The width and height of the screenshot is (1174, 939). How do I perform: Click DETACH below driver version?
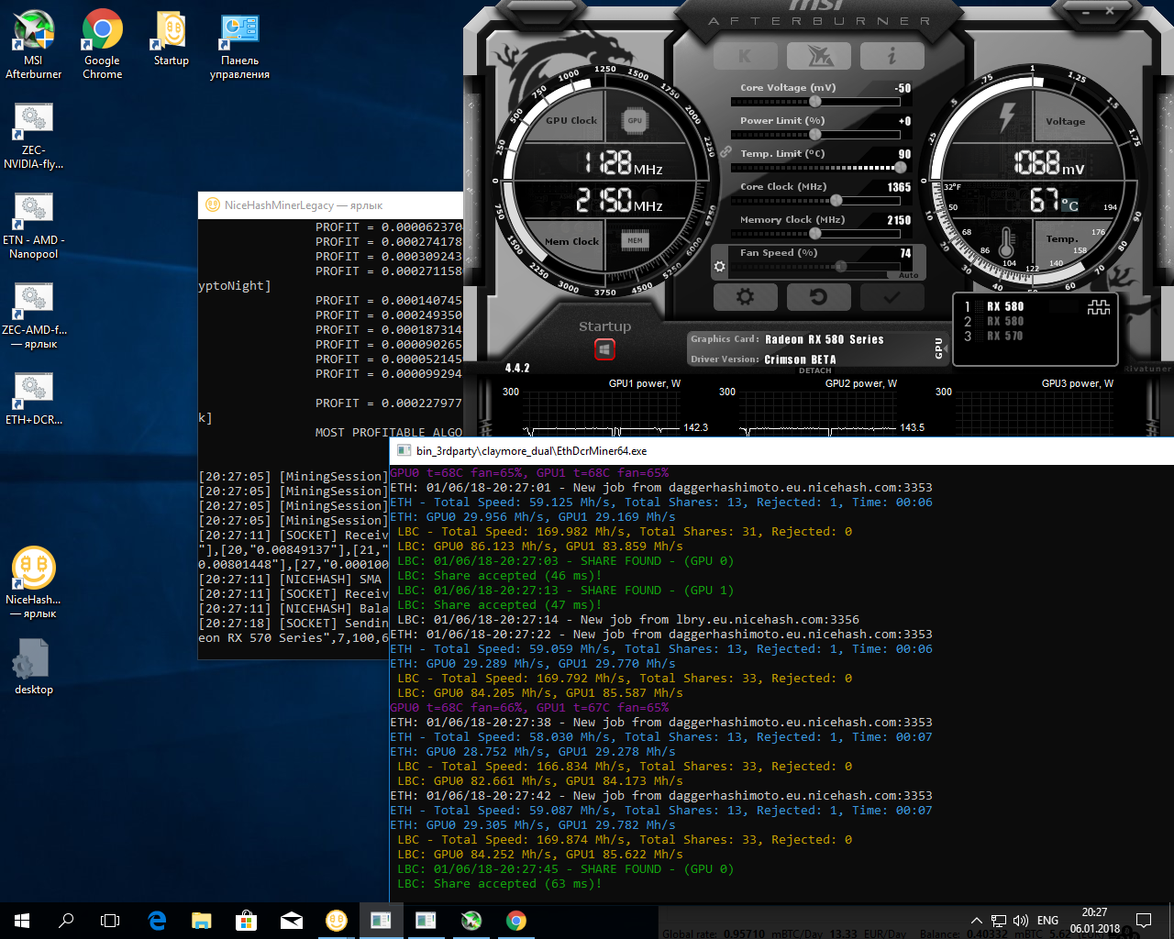pos(814,370)
